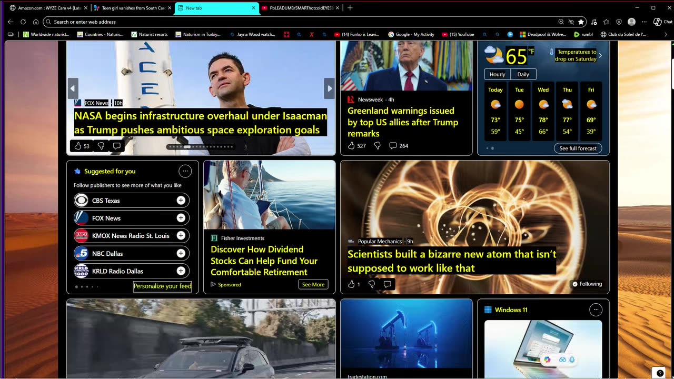Select highlighted carousel page indicator dot
This screenshot has height=379, width=674.
(186, 147)
